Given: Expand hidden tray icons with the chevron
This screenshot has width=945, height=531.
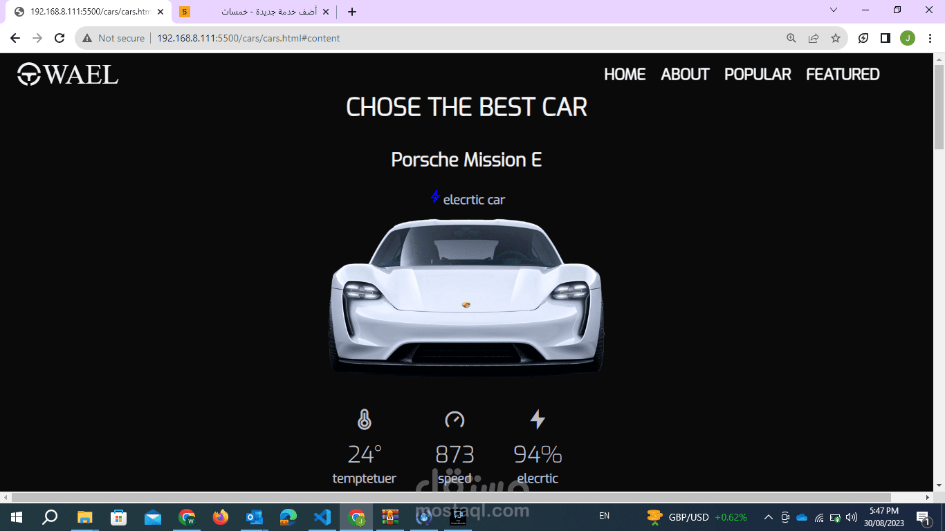Looking at the screenshot, I should pos(768,516).
